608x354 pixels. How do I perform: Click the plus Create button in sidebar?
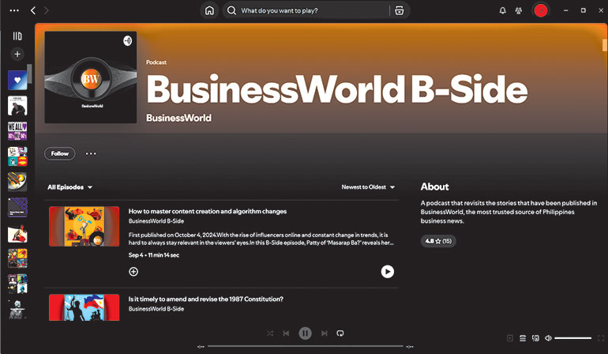click(x=17, y=54)
